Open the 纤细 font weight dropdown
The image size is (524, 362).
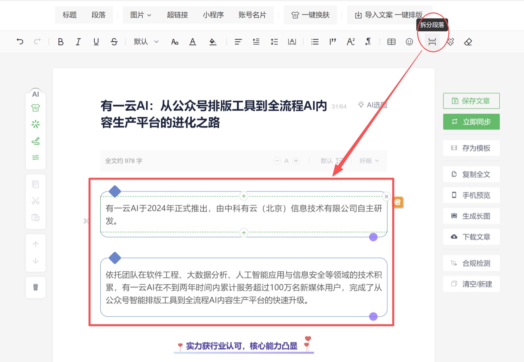pos(369,161)
